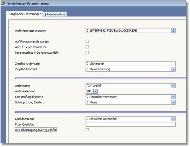Click the DTK-Übertragung fixer Quellpfad label
Image resolution: width=190 pixels, height=147 pixels.
(x=36, y=130)
